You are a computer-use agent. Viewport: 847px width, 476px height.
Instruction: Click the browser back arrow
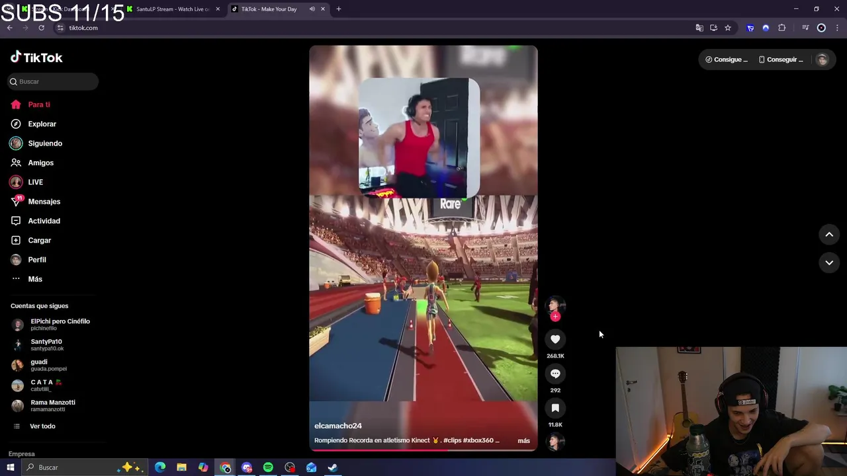[10, 28]
